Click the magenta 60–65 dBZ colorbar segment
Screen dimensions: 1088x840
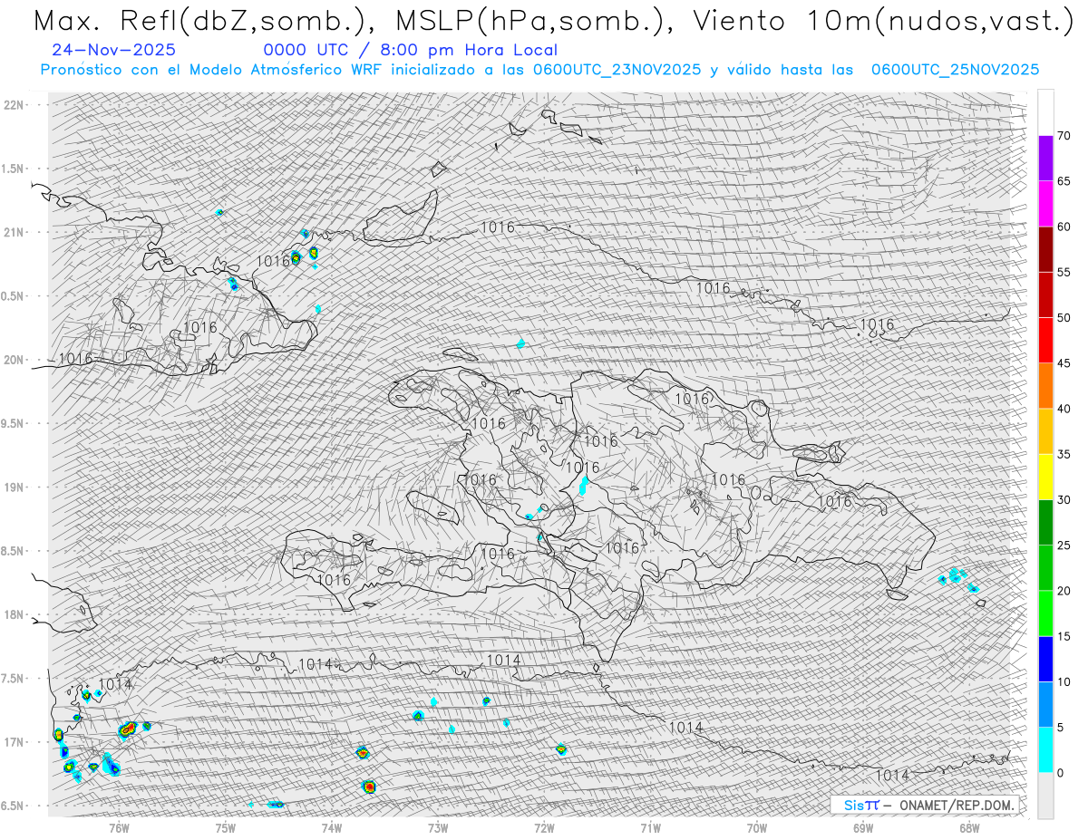1045,204
